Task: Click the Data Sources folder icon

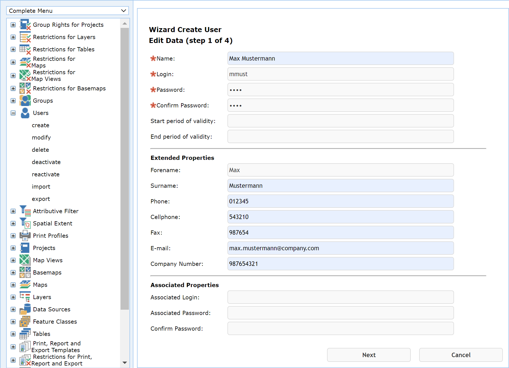Action: (x=25, y=309)
